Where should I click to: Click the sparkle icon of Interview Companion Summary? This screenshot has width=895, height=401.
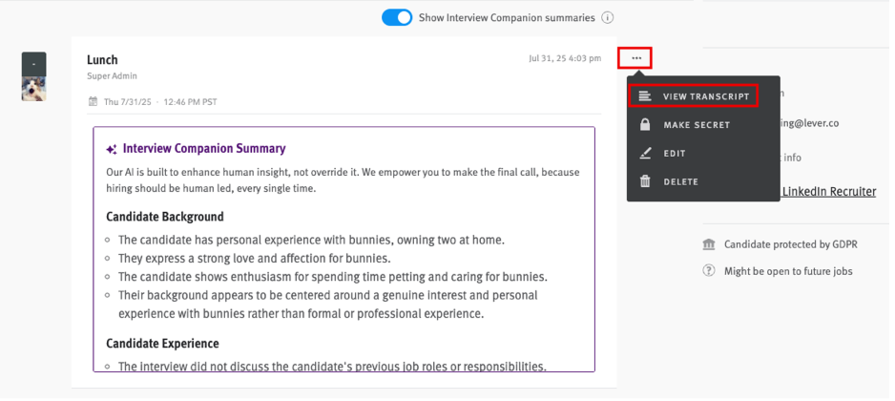[112, 149]
